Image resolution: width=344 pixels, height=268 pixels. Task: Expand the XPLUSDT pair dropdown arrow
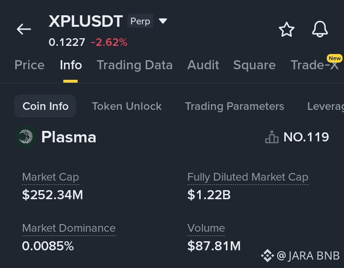pos(162,21)
